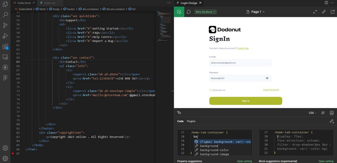The width and height of the screenshot is (337, 163).
Task: Open the Source Control view
Action: (5, 25)
